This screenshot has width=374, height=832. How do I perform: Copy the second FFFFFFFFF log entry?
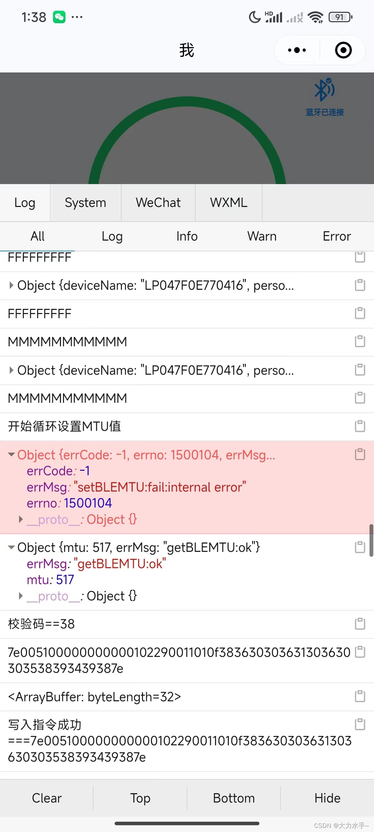[x=360, y=313]
